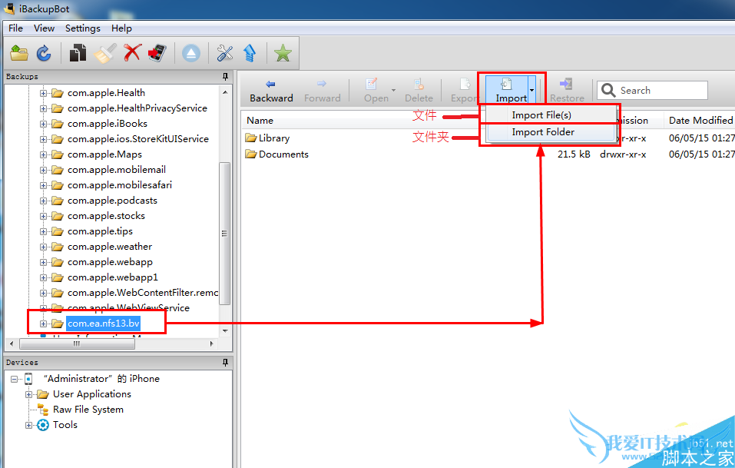The image size is (735, 468).
Task: Open the dropdown arrow beside Open
Action: 394,91
